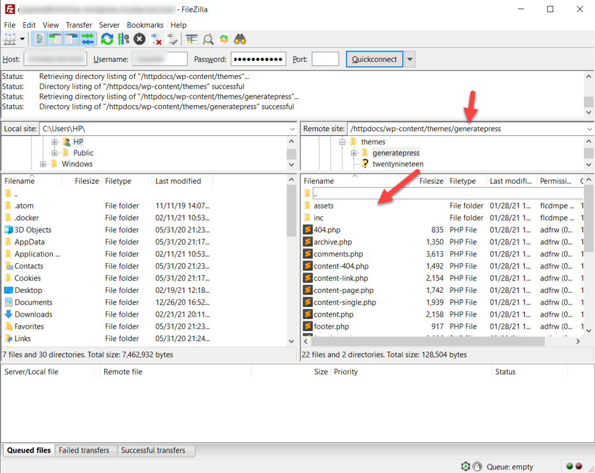Viewport: 595px width, 473px height.
Task: Open the Server menu
Action: pyautogui.click(x=109, y=25)
